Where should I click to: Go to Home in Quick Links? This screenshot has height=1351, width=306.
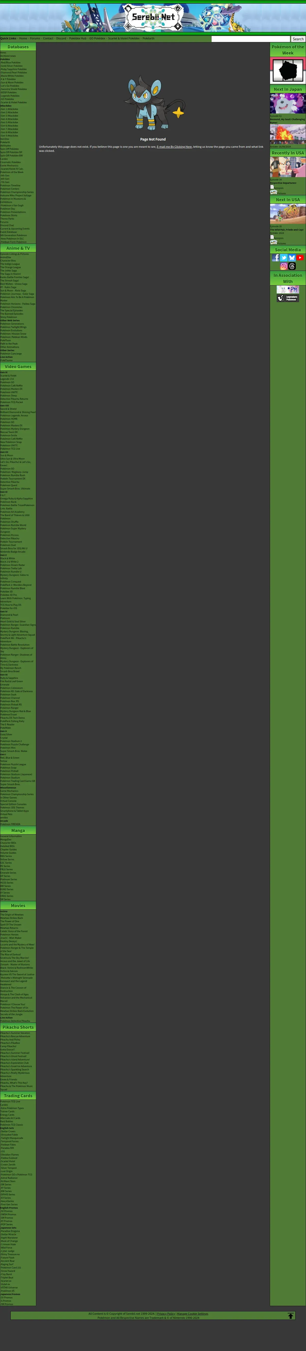pyautogui.click(x=23, y=38)
